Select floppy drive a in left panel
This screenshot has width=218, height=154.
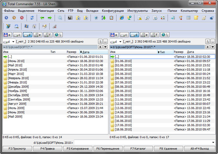pos(7,35)
